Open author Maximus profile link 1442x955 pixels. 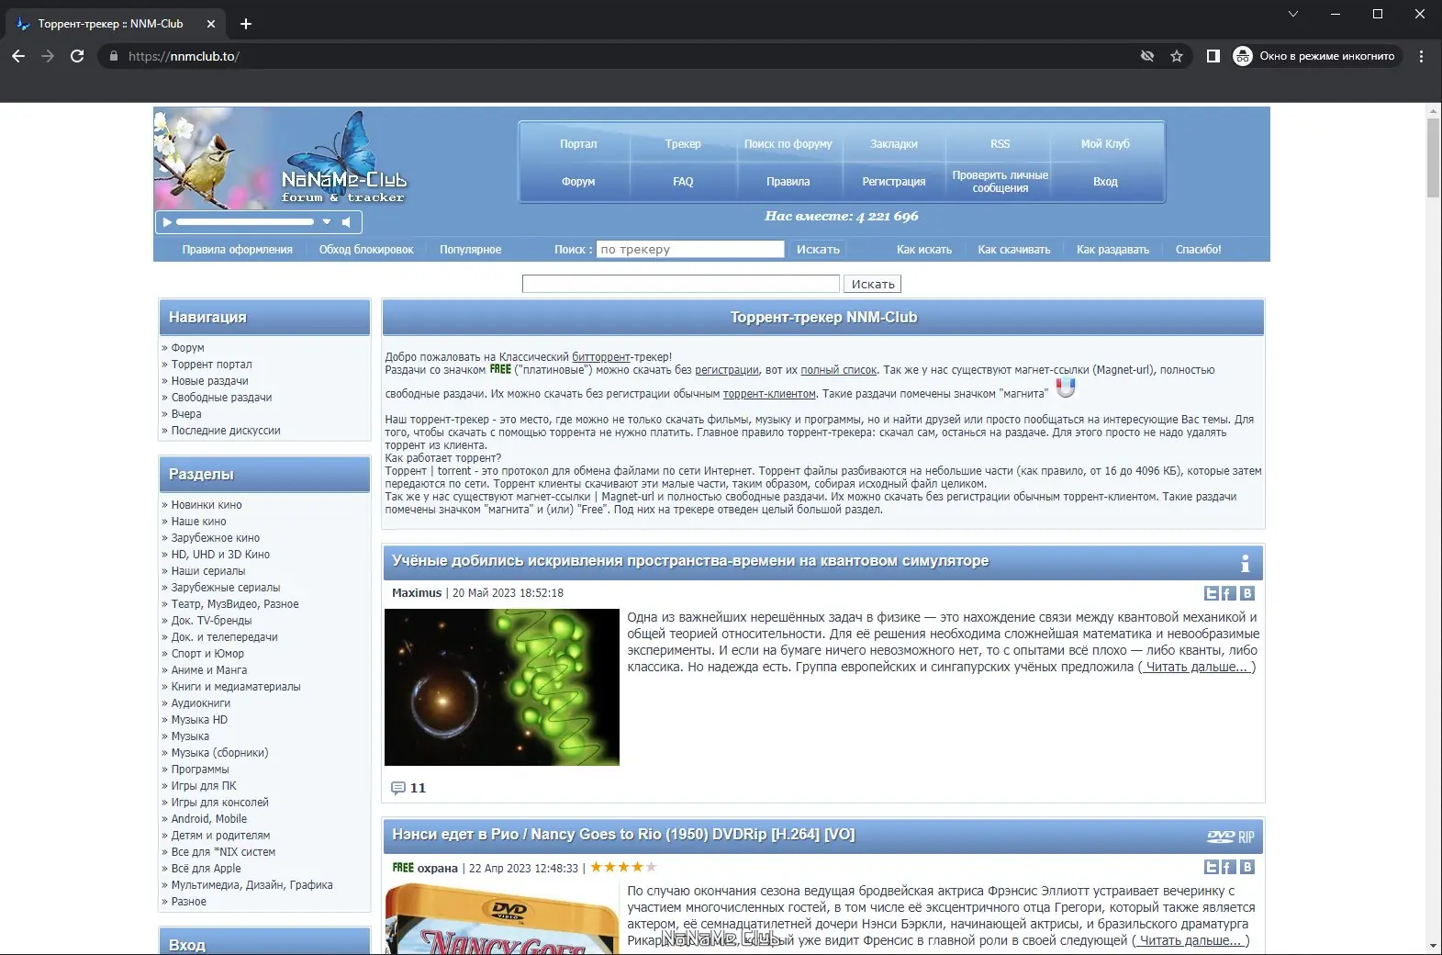point(417,593)
